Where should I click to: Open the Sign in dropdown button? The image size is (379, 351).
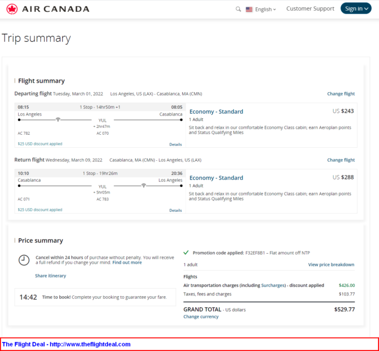pyautogui.click(x=356, y=8)
